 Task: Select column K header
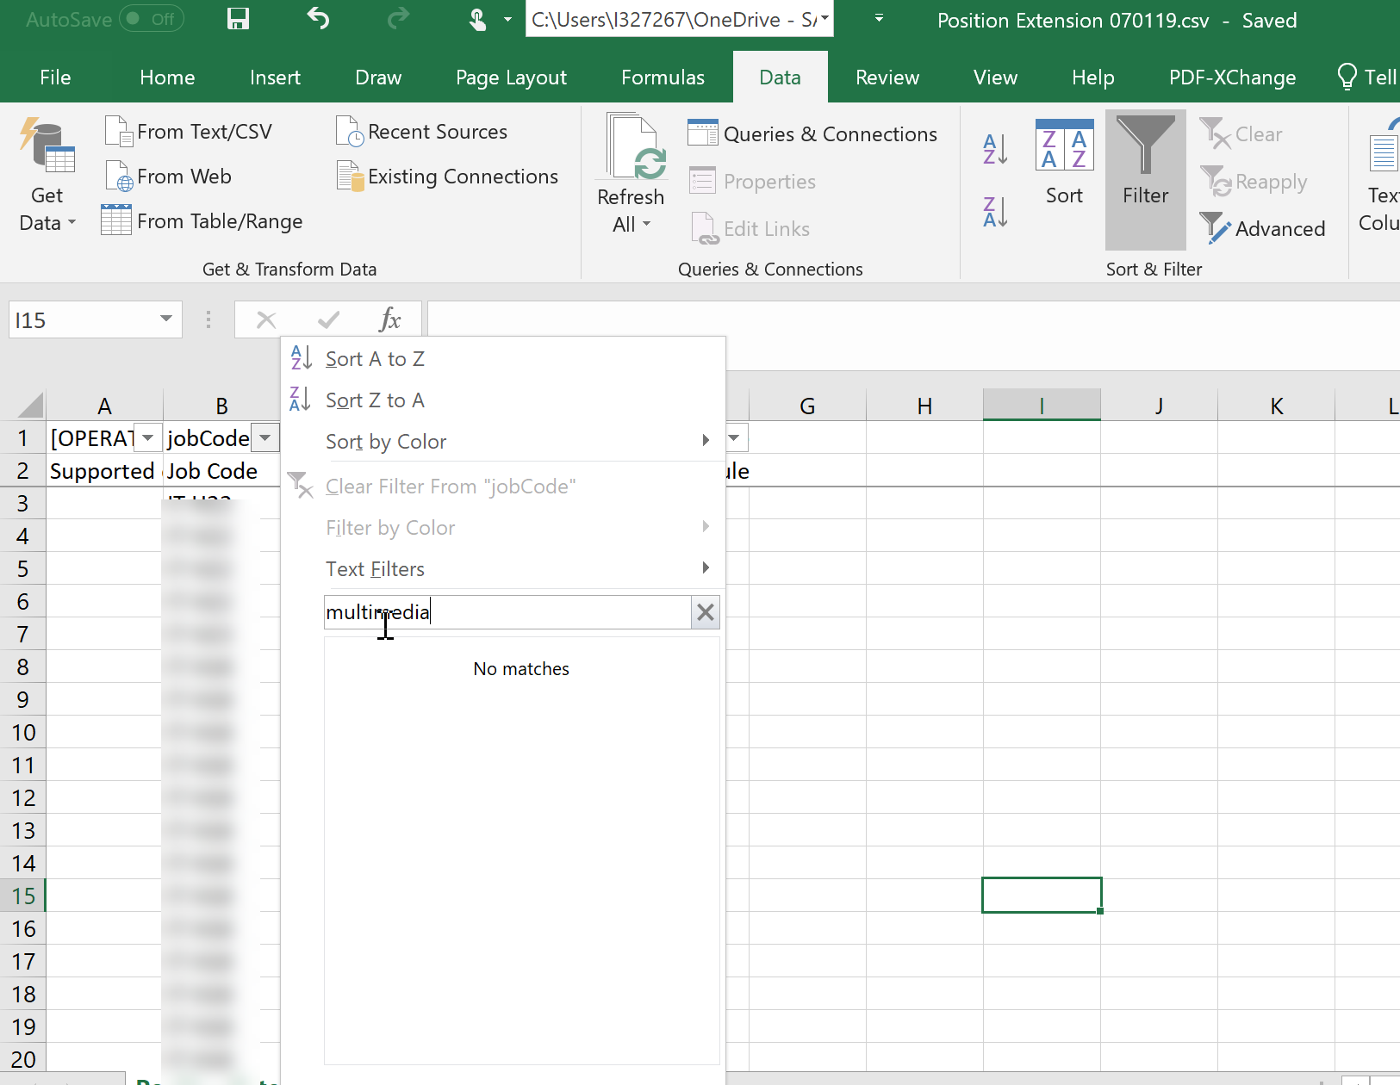tap(1276, 406)
